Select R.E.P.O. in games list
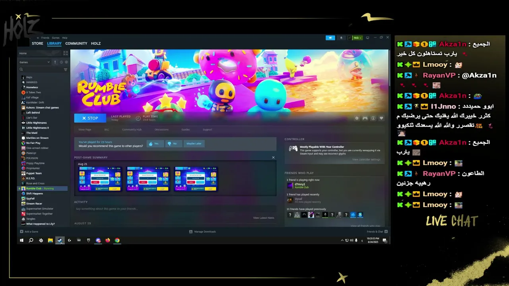The width and height of the screenshot is (509, 286). click(31, 178)
